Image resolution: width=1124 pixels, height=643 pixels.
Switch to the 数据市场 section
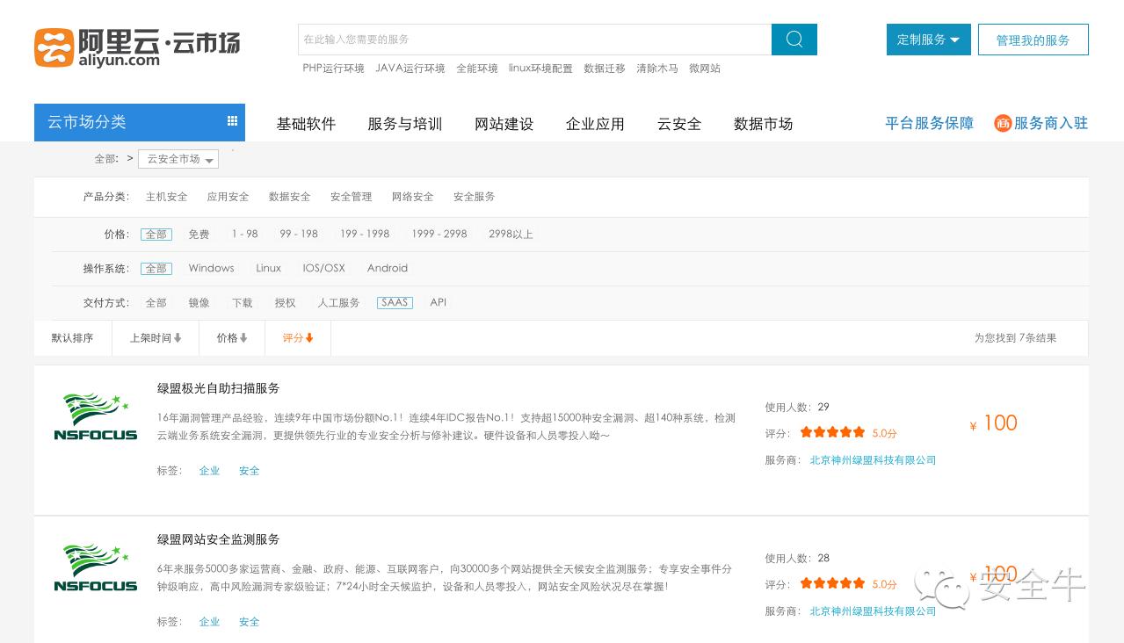(x=762, y=124)
